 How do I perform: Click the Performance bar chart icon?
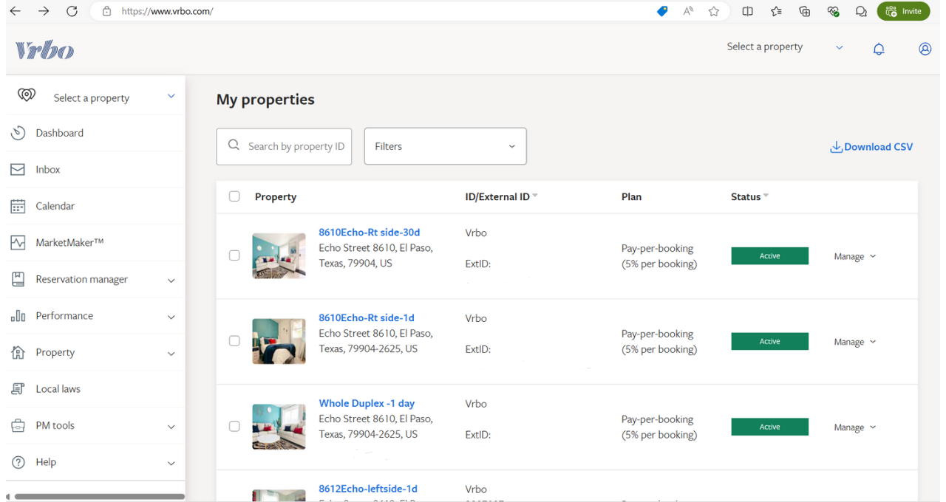pos(18,316)
